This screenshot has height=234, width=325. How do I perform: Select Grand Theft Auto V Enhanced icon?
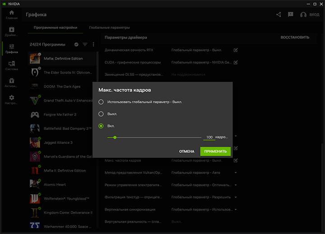(35, 101)
